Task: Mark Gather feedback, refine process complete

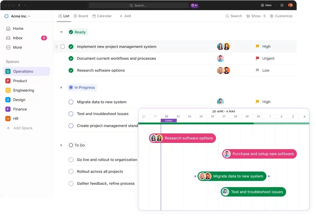Action: coord(71,183)
